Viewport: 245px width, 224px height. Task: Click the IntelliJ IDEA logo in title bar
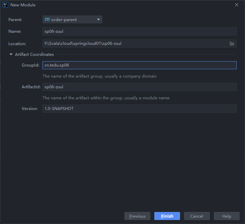[5, 5]
